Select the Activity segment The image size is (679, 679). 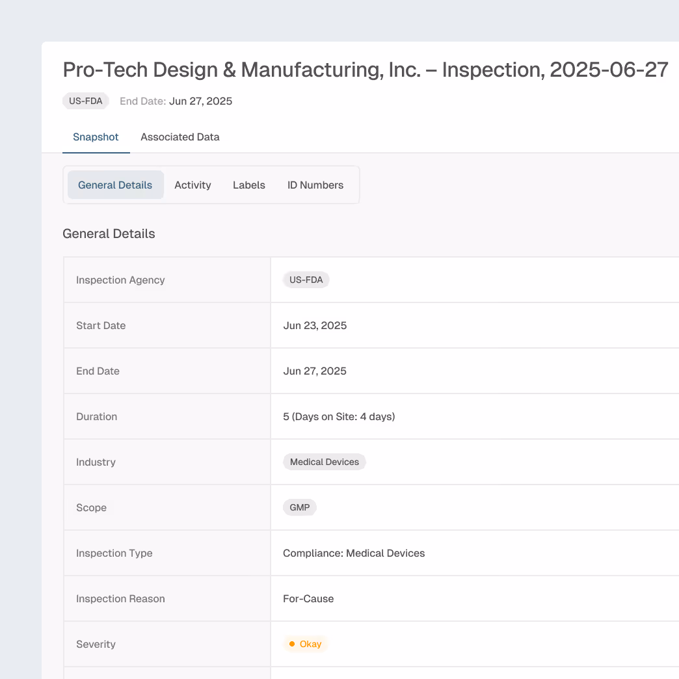[x=193, y=185]
